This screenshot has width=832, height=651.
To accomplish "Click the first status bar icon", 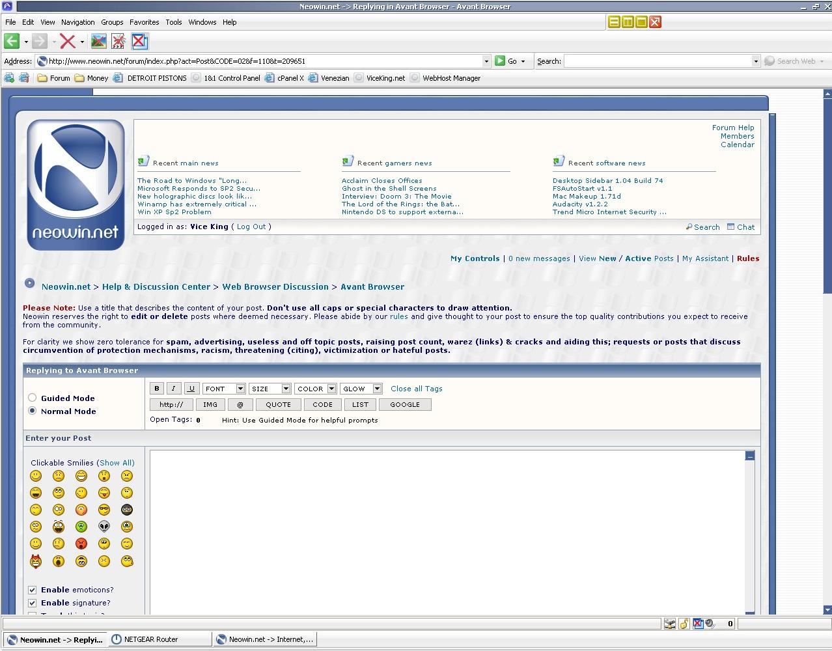I will [x=670, y=624].
